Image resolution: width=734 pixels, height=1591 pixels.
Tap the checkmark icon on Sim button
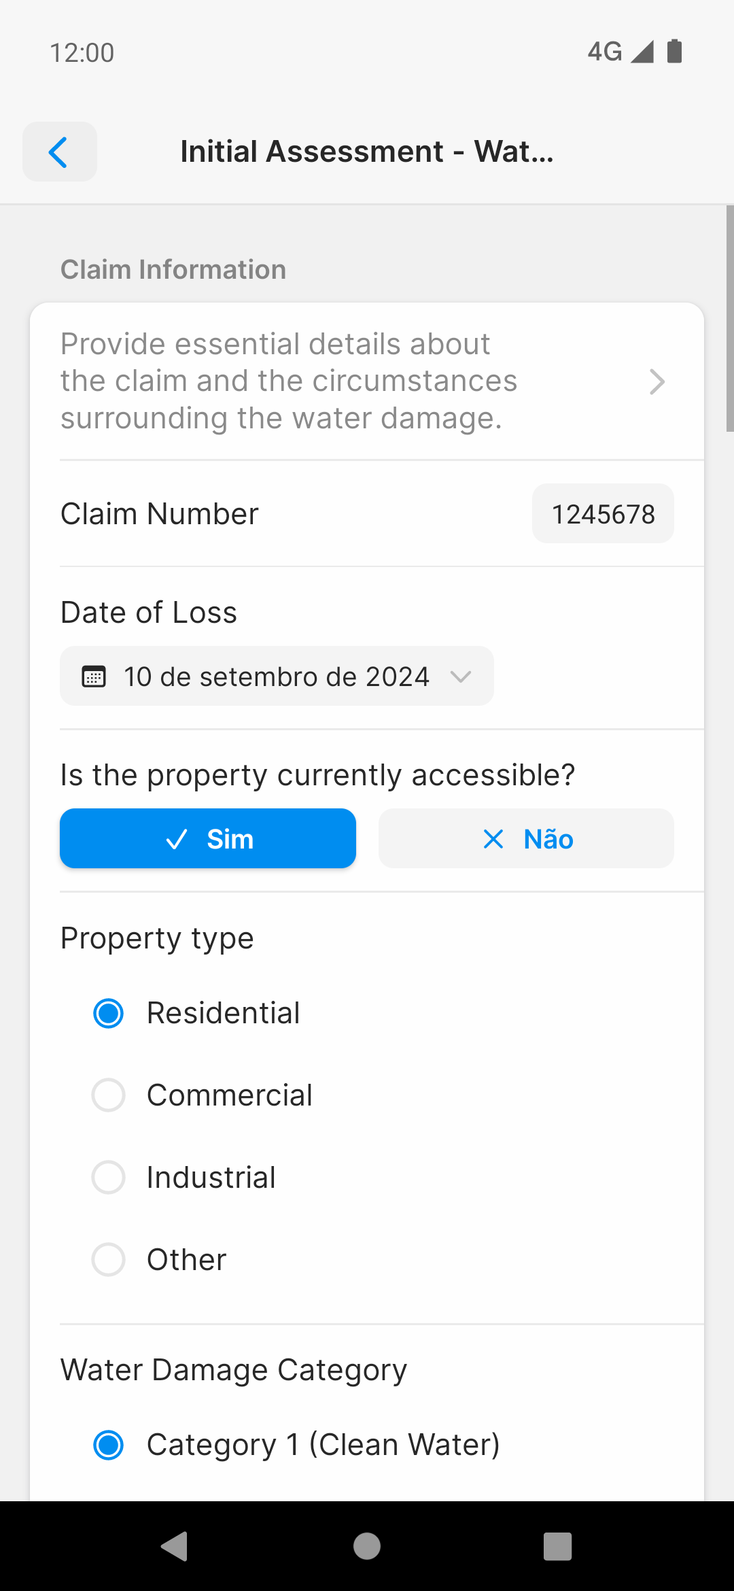coord(177,839)
